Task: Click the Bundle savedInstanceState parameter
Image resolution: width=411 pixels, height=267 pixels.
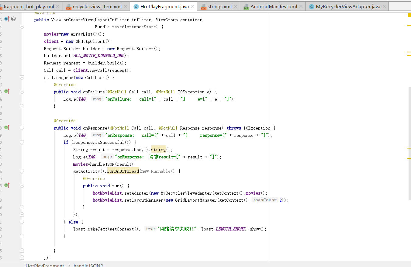Action: pos(126,27)
